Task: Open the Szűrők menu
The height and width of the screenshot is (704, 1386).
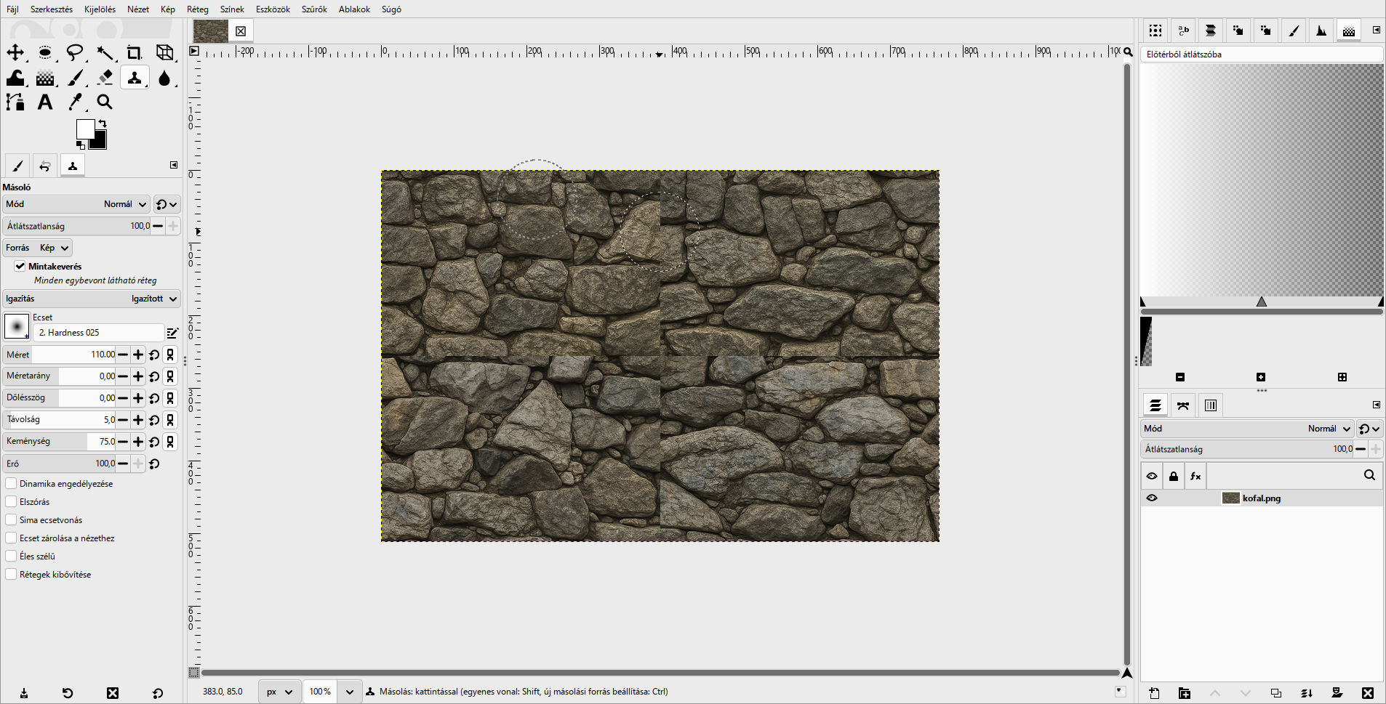Action: [x=314, y=9]
